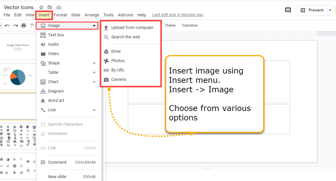The image size is (336, 181).
Task: Star the Vector Icons presentation
Action: click(41, 8)
